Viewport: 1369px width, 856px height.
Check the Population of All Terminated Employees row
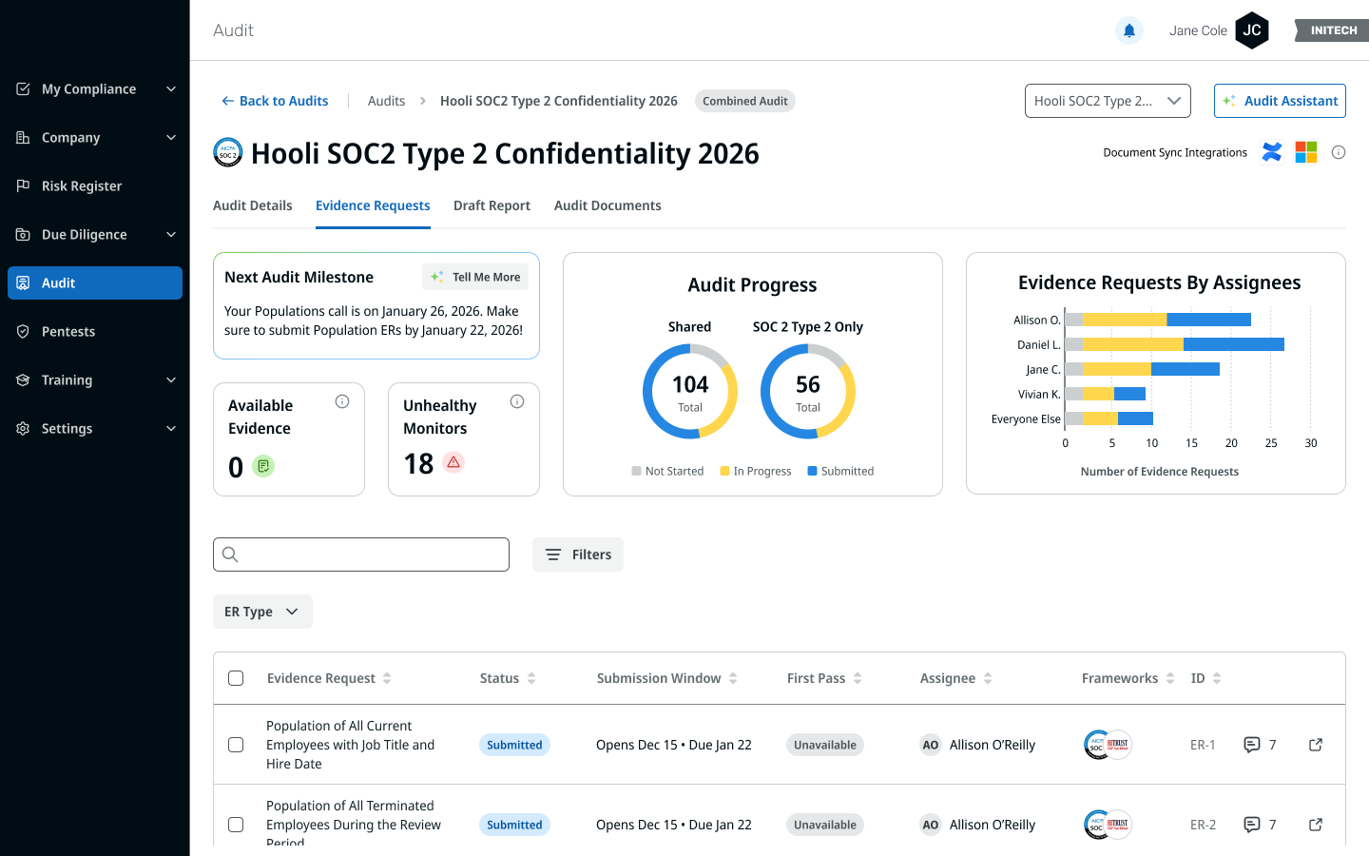[x=236, y=825]
